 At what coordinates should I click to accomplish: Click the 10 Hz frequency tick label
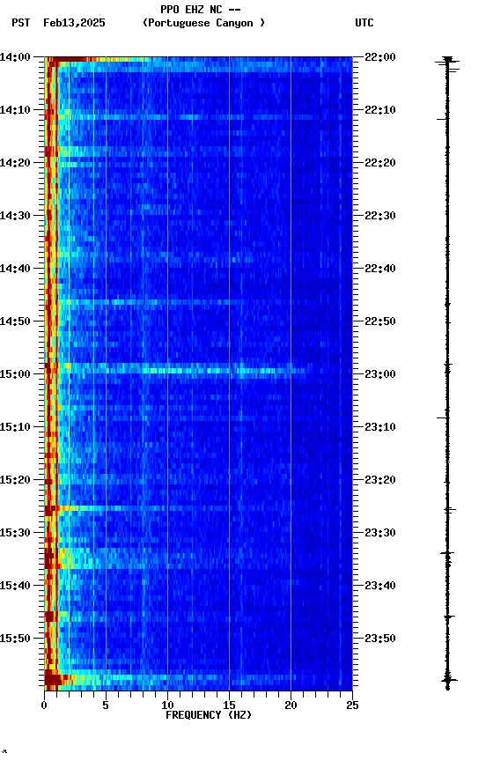click(167, 706)
